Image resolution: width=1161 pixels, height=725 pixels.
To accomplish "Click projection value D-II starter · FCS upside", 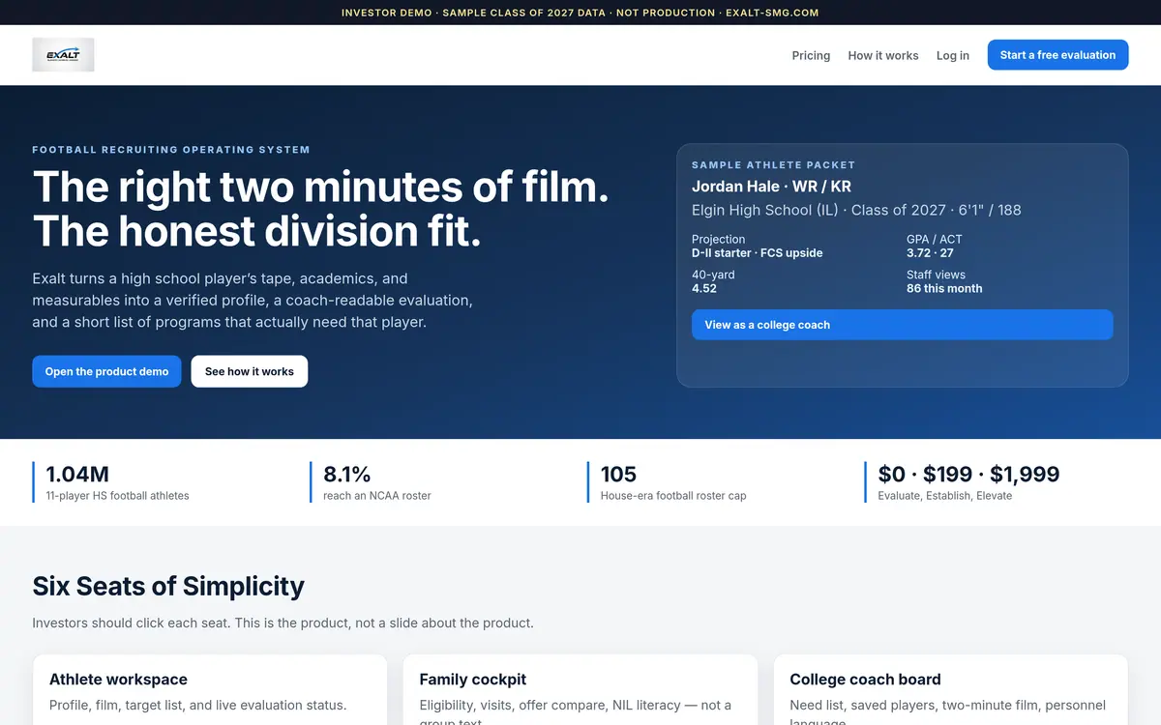I will click(757, 253).
